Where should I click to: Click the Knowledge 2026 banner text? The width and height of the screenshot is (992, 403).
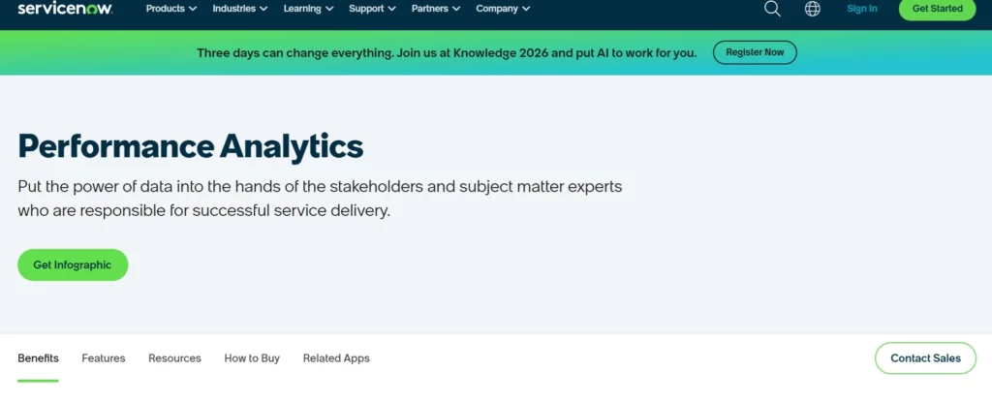point(447,53)
